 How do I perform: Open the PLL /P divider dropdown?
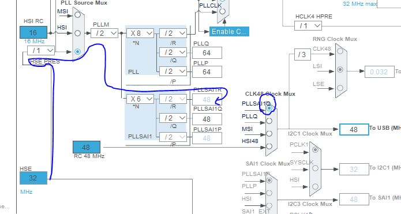[173, 72]
